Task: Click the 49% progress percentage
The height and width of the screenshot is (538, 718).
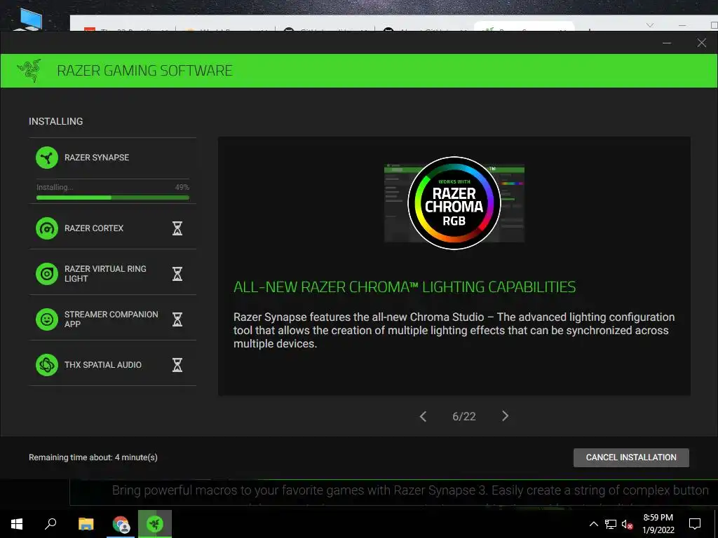Action: click(x=182, y=187)
